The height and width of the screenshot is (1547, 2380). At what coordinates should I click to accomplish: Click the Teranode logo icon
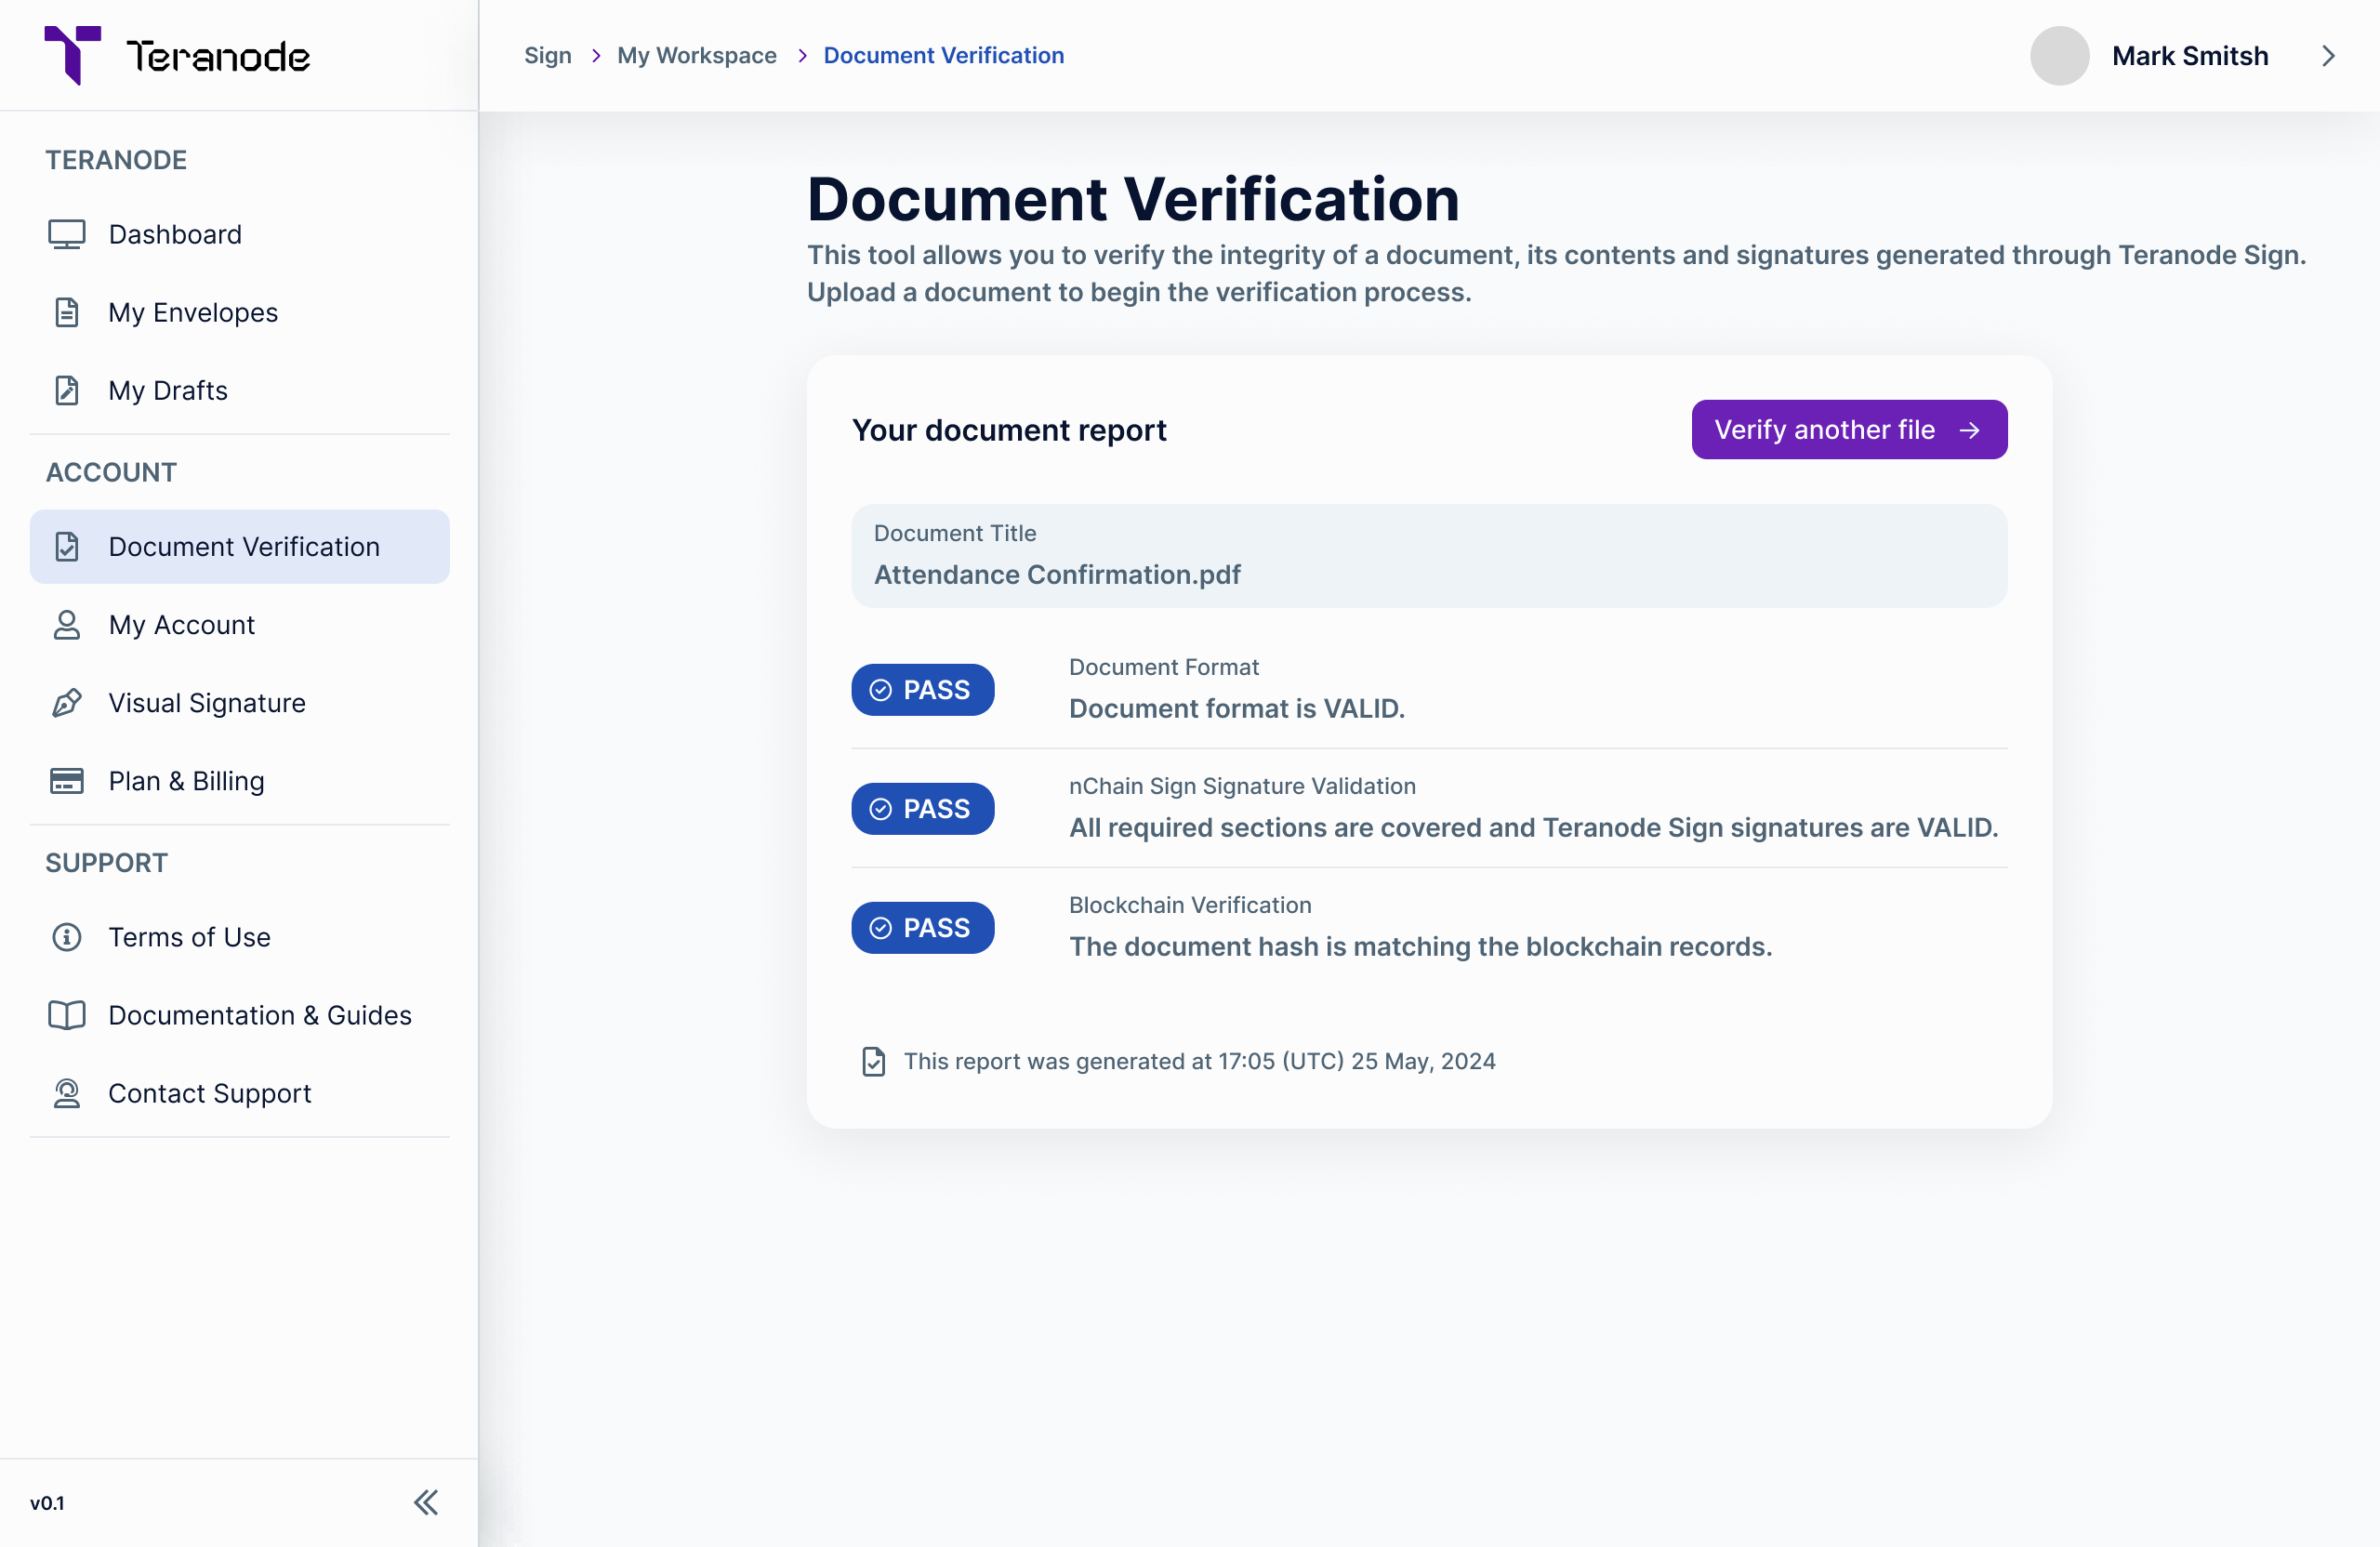73,55
